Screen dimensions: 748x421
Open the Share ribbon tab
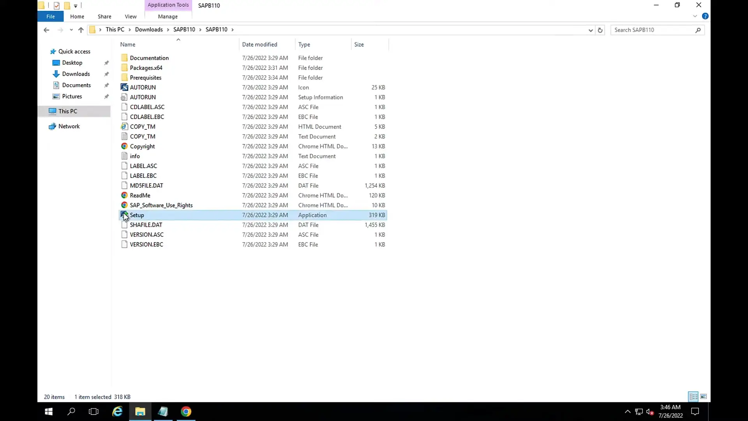coord(104,16)
